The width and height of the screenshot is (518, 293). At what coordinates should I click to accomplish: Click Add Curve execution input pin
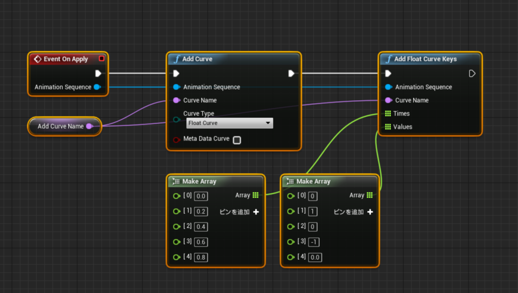[176, 73]
